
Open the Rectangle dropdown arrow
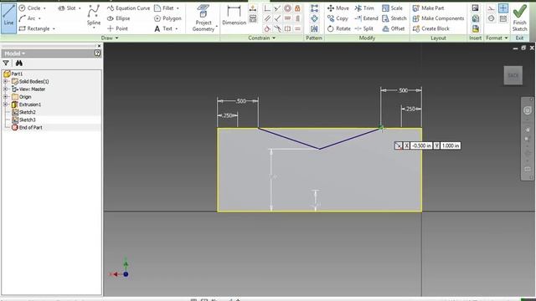(x=54, y=28)
